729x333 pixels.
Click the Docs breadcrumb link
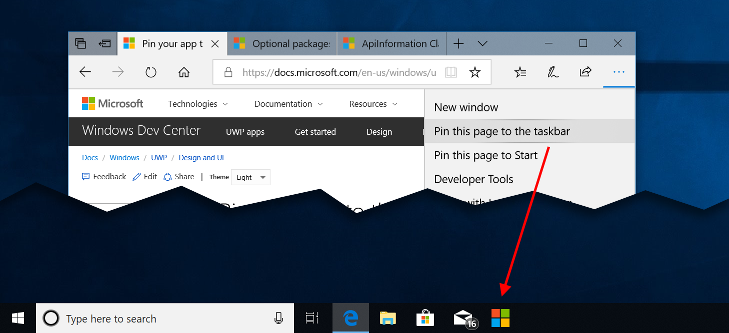pos(90,158)
